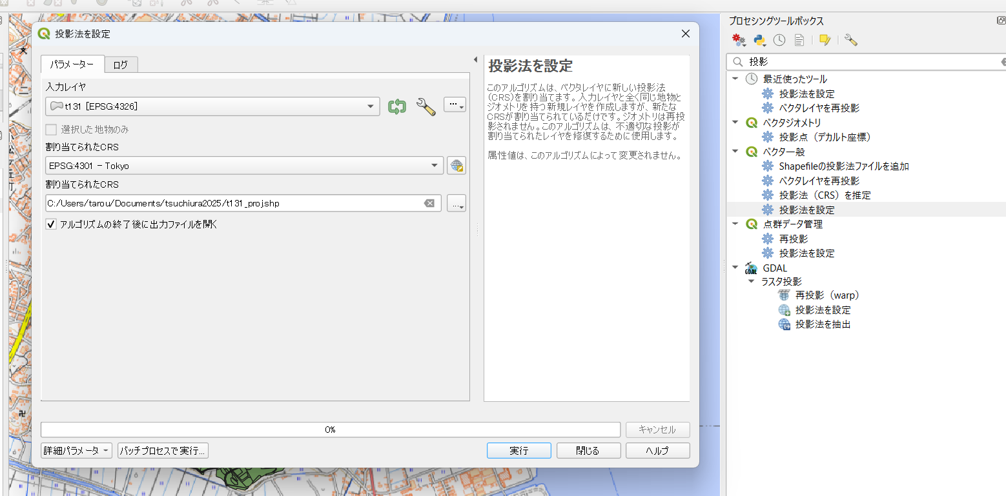
Task: Click gear icon of 投影点（デカルト座標）
Action: coord(768,137)
